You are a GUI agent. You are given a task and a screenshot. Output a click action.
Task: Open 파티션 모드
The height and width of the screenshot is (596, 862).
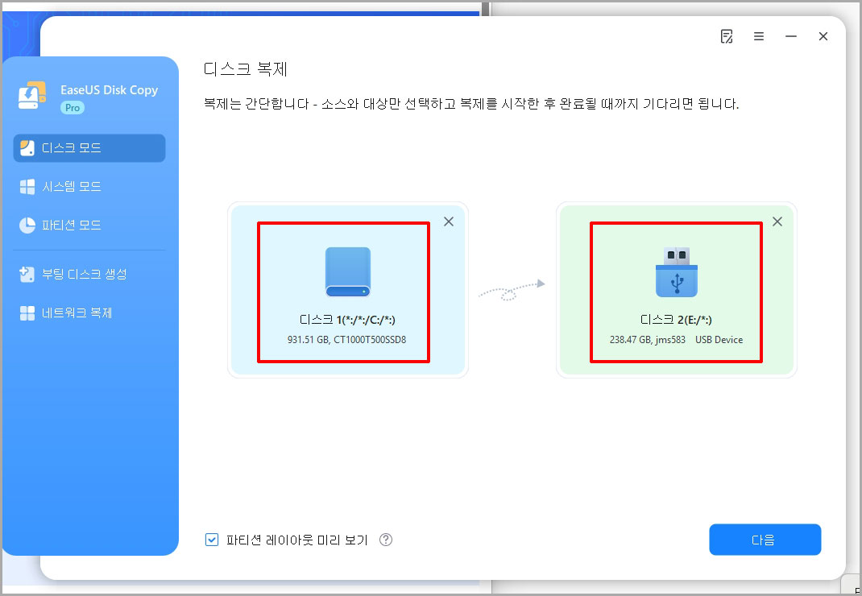pyautogui.click(x=89, y=225)
